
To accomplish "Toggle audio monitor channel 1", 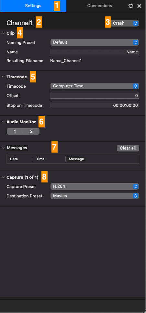I will coord(15,131).
